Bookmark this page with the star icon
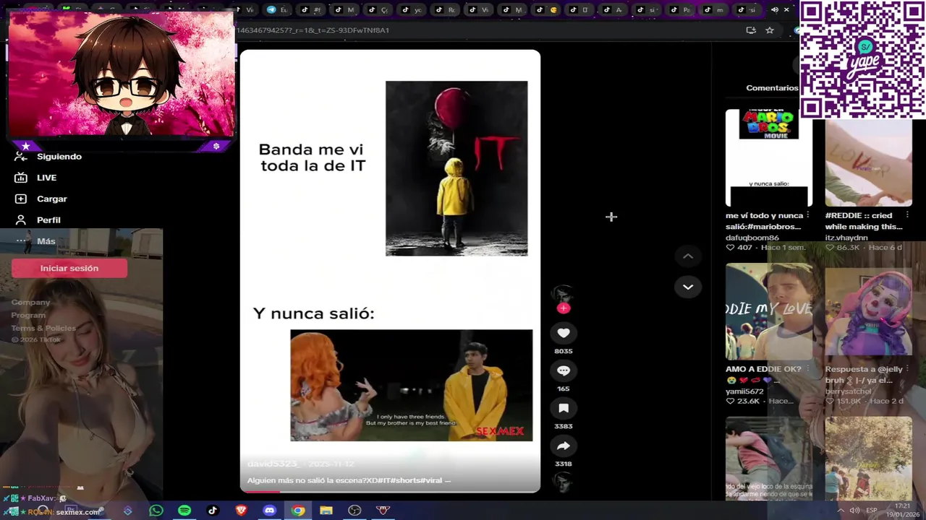This screenshot has width=926, height=520. point(770,30)
